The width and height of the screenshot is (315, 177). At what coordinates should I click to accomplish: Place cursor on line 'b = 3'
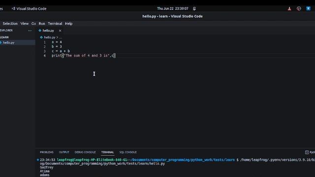click(57, 47)
